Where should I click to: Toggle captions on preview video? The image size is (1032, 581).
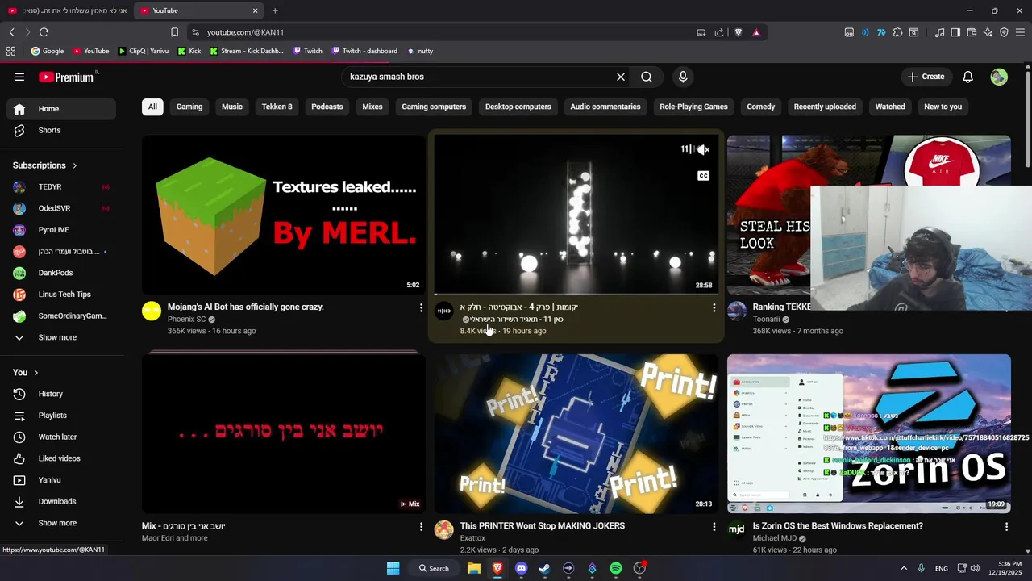[704, 176]
